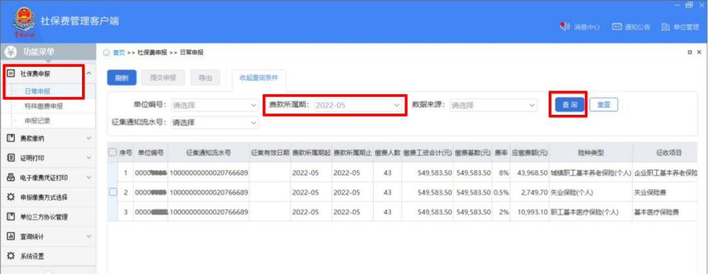708x274 pixels.
Task: Click the 0.5% rate cell
Action: (501, 192)
